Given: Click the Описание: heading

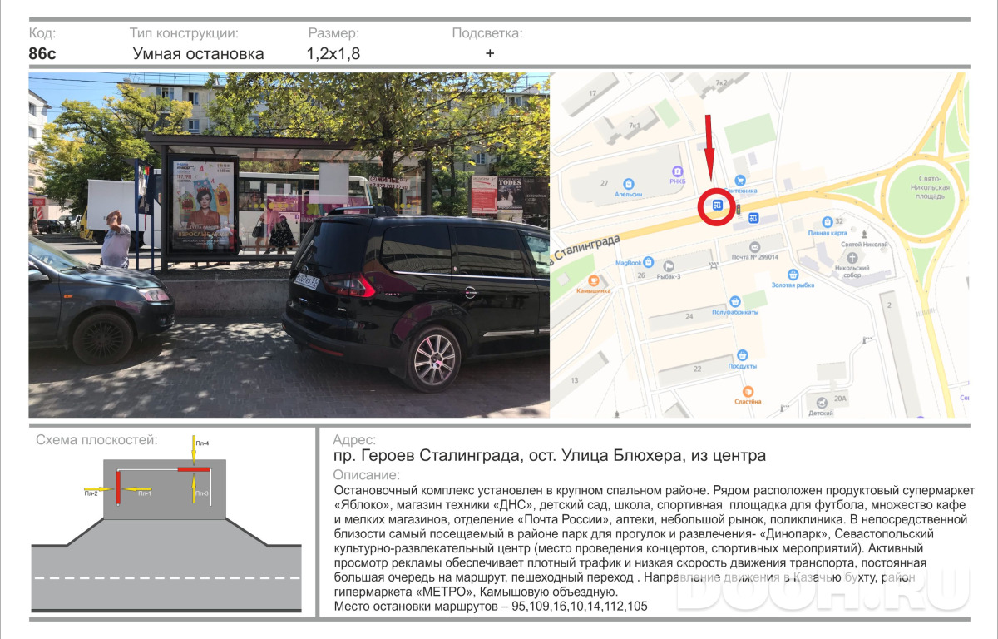Looking at the screenshot, I should [366, 475].
